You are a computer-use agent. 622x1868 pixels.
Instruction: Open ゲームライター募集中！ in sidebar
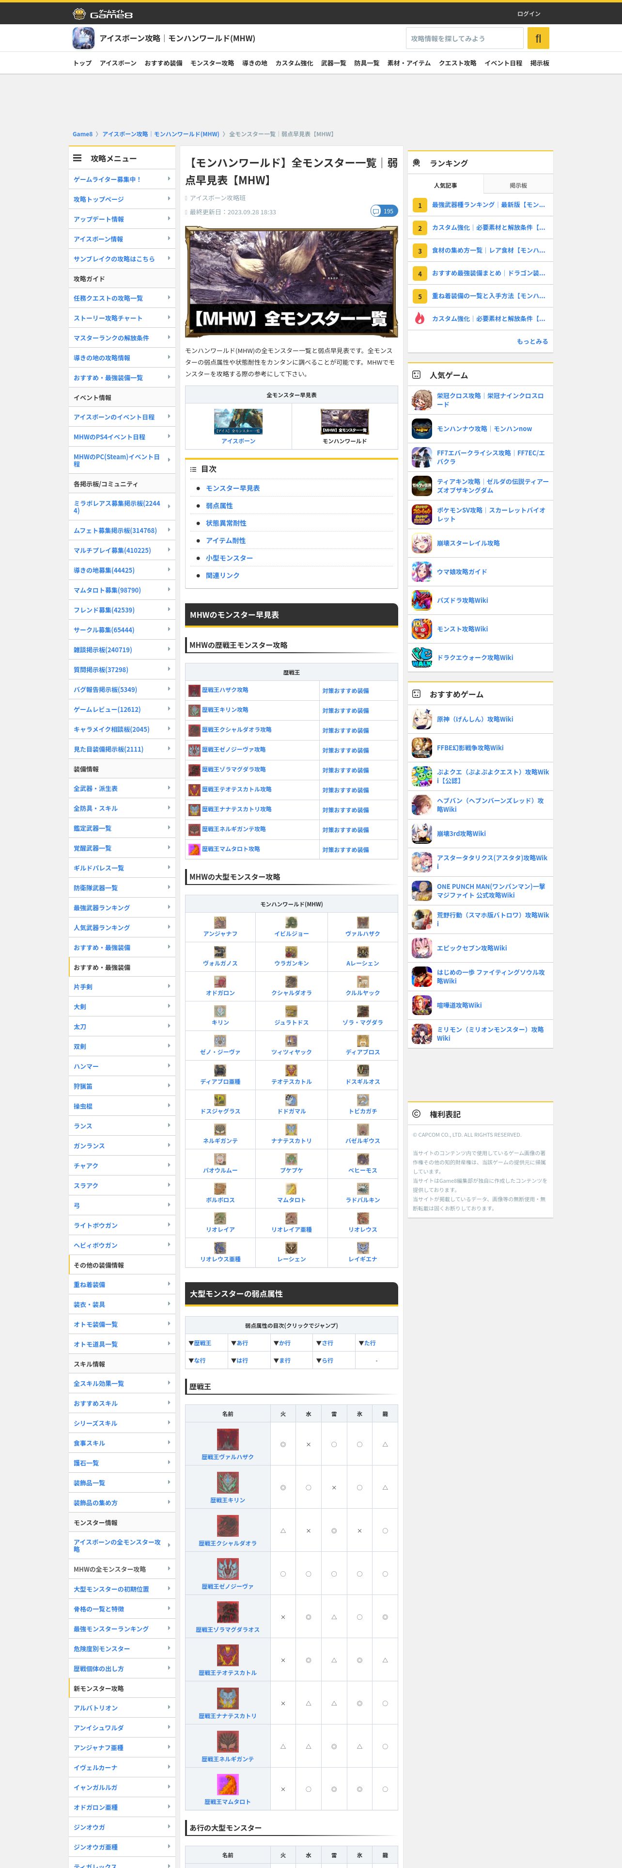(x=122, y=179)
